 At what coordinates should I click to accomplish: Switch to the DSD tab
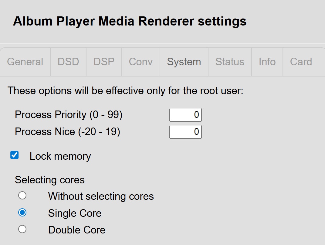[x=68, y=62]
